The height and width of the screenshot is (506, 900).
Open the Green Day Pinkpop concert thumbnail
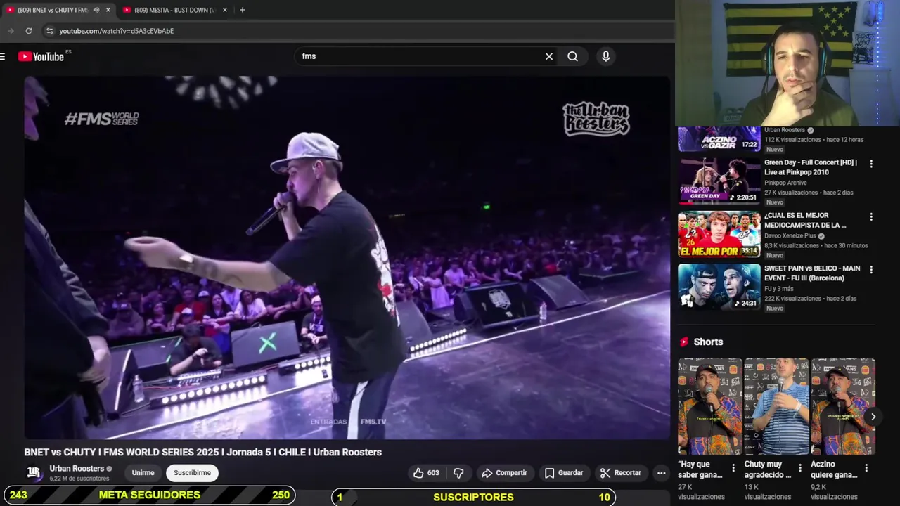tap(719, 181)
